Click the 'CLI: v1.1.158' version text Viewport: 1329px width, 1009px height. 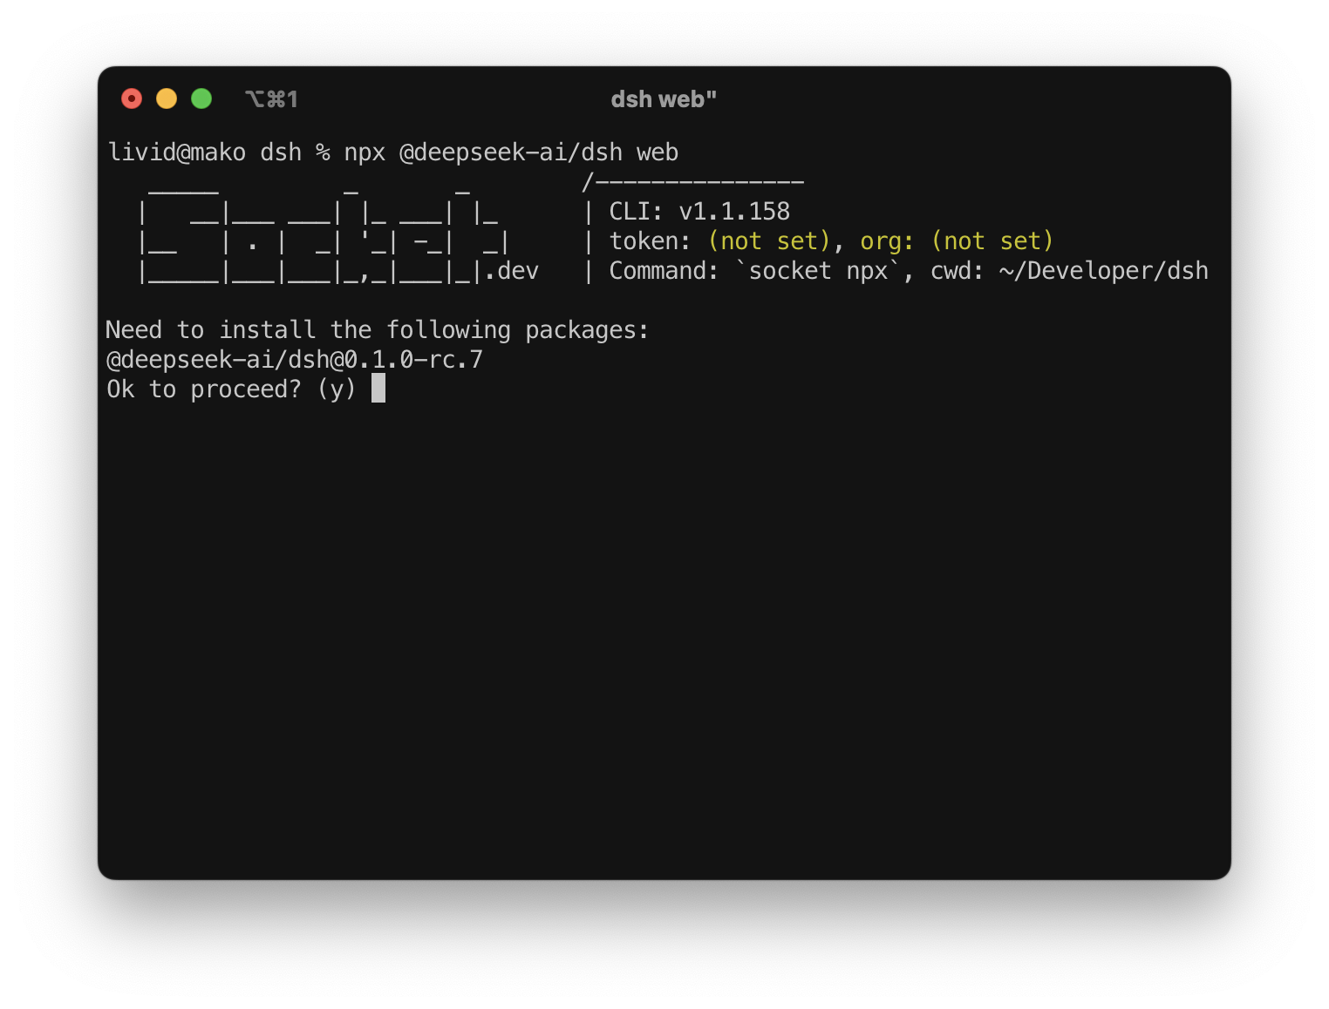pyautogui.click(x=699, y=212)
